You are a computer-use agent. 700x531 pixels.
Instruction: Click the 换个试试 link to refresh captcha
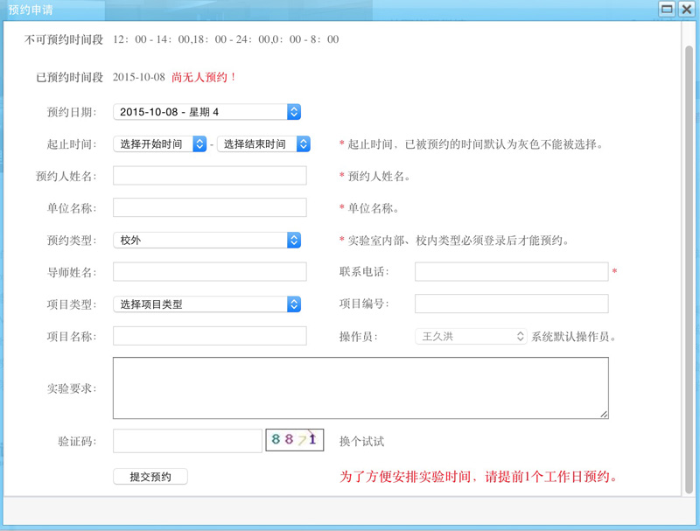point(361,442)
